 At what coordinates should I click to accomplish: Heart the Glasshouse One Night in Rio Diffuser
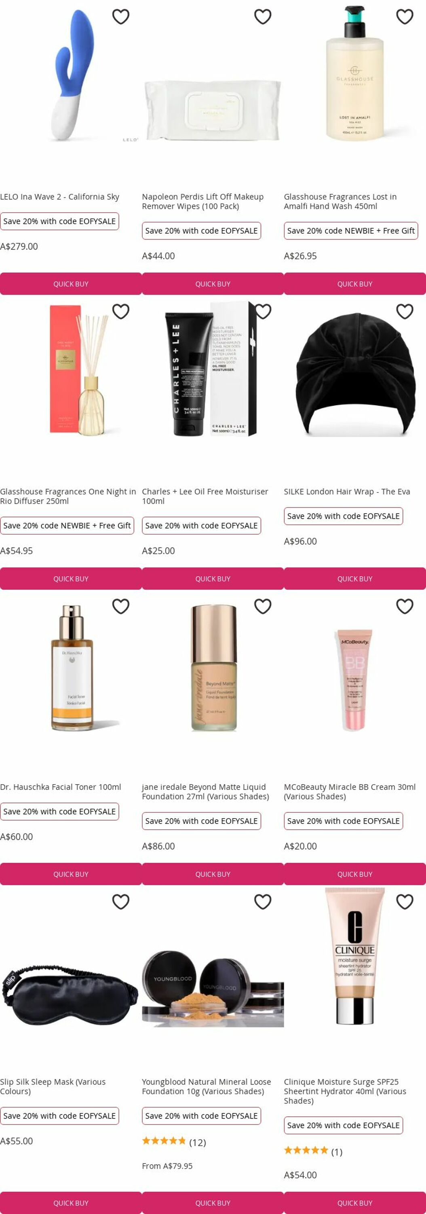coord(120,312)
